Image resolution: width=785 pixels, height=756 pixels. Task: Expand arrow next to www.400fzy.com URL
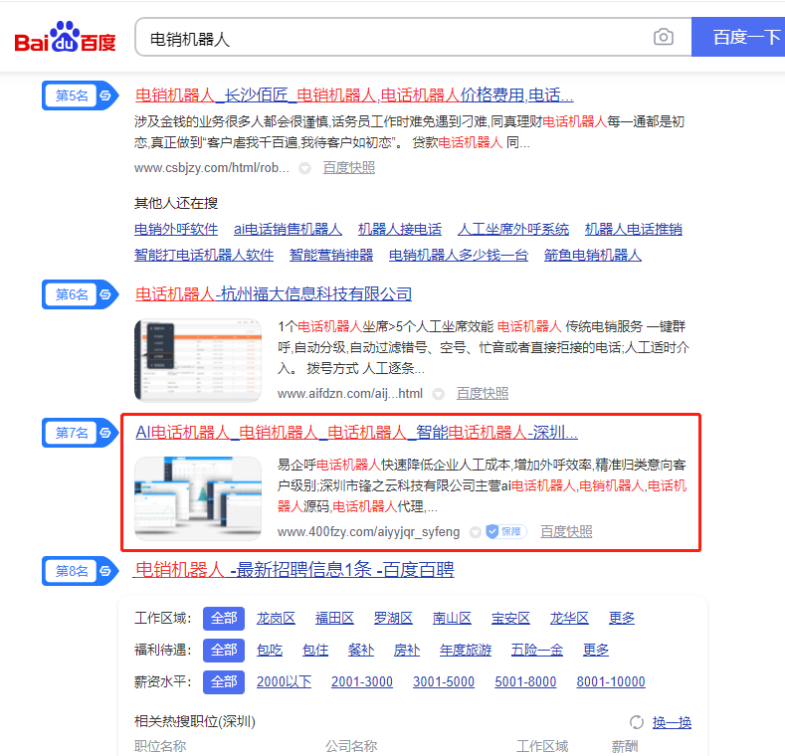pyautogui.click(x=476, y=532)
